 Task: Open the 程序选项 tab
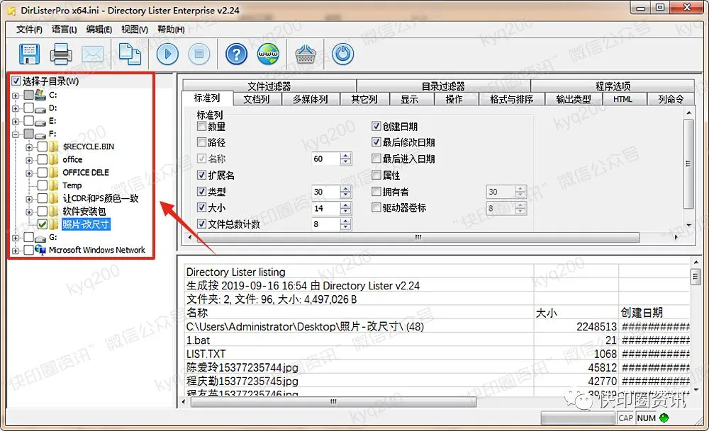point(613,86)
